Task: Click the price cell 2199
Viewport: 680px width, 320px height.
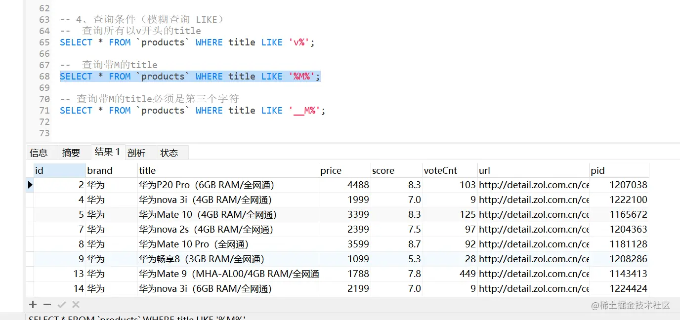Action: tap(345, 289)
